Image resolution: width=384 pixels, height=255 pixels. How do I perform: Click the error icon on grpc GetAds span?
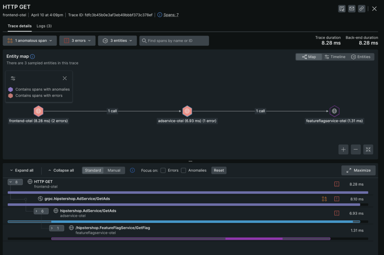click(x=337, y=199)
